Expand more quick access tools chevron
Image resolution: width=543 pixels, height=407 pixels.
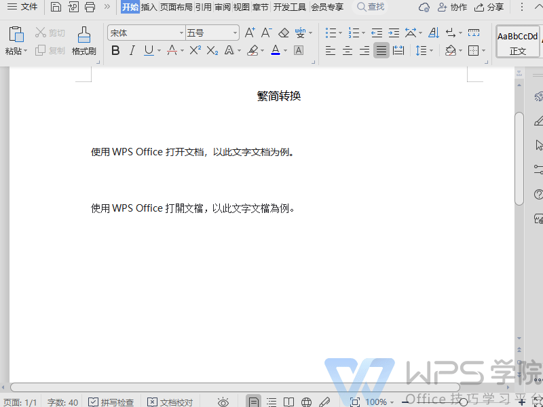107,7
